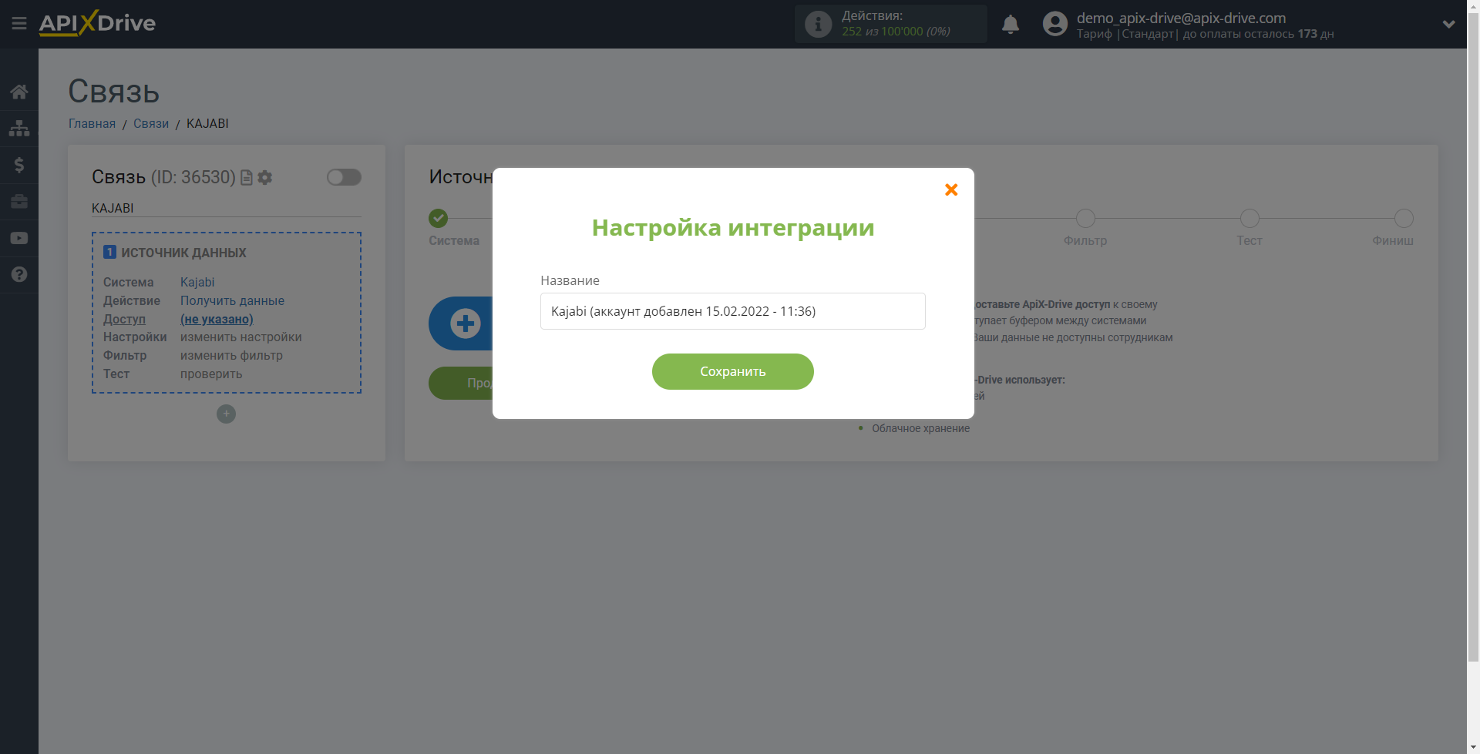Image resolution: width=1480 pixels, height=754 pixels.
Task: Click the Действия counter panel
Action: [x=890, y=24]
